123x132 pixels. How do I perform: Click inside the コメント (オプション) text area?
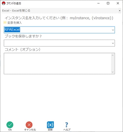pos(57,63)
